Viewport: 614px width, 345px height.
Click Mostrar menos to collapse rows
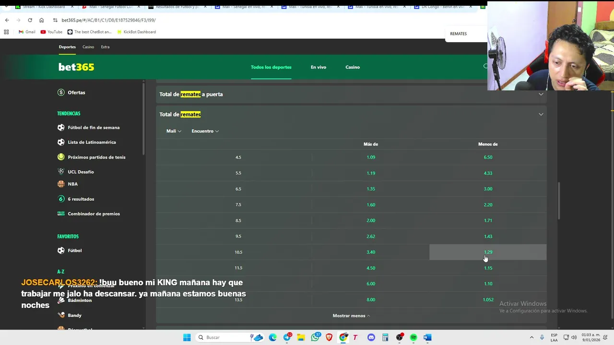(x=351, y=316)
